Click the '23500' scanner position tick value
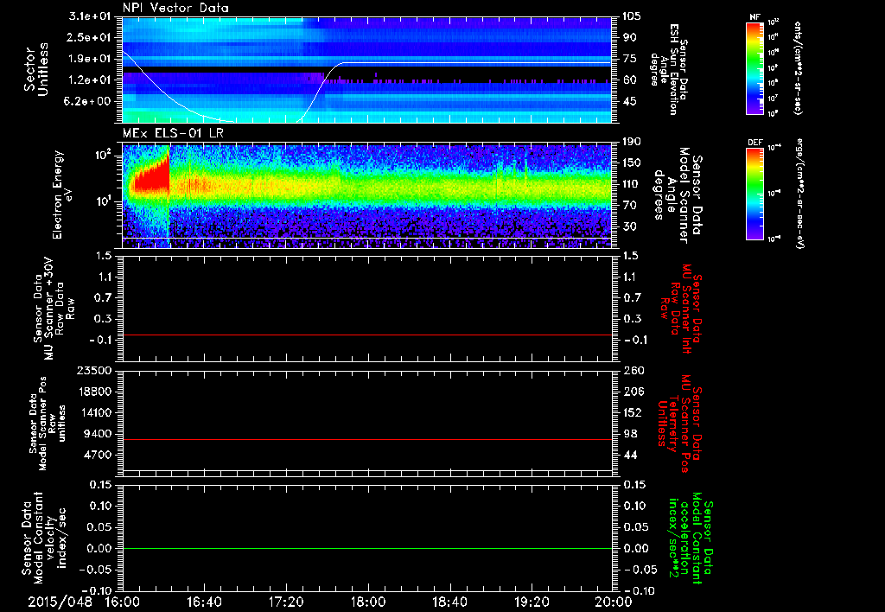Viewport: 885px width, 612px height. pos(93,370)
